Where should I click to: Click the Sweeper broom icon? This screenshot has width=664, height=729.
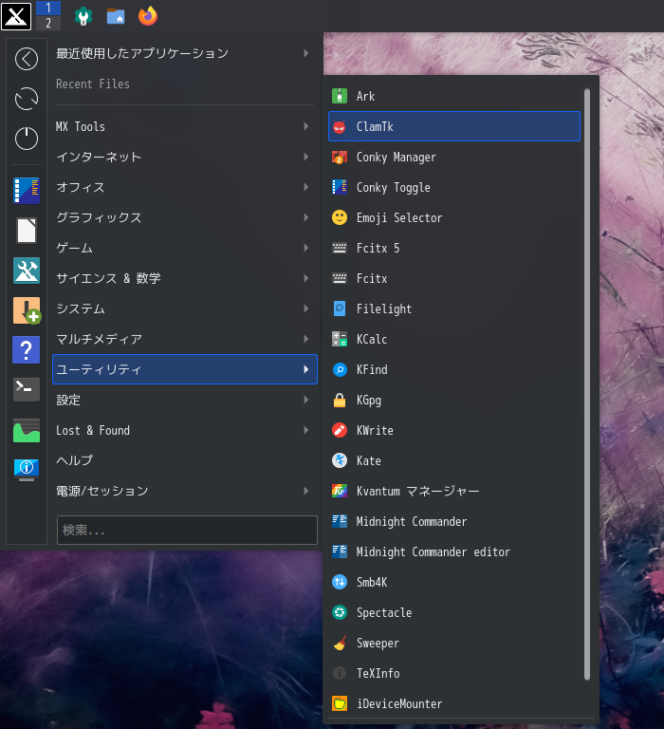click(340, 643)
